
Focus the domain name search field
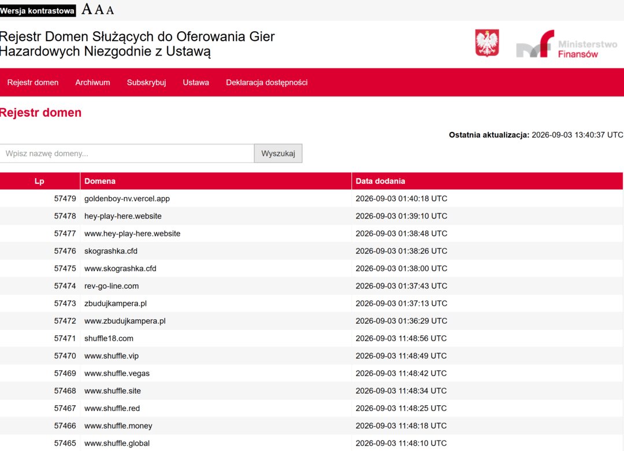[127, 153]
